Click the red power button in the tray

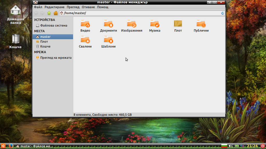(263, 146)
